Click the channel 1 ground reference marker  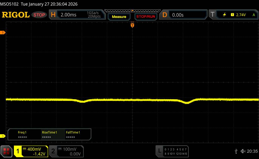tap(3, 136)
